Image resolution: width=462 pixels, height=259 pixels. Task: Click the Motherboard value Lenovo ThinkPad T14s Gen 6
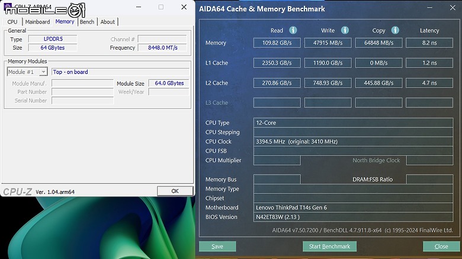(x=353, y=208)
